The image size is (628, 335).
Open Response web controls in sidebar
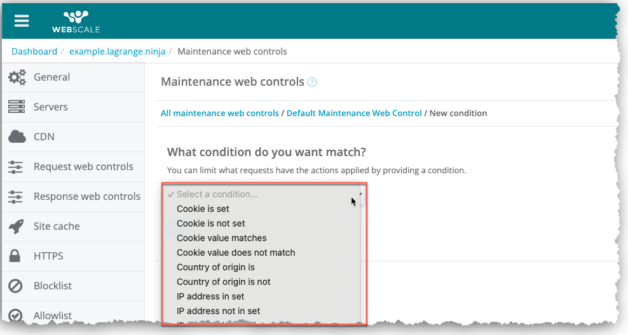(x=87, y=197)
